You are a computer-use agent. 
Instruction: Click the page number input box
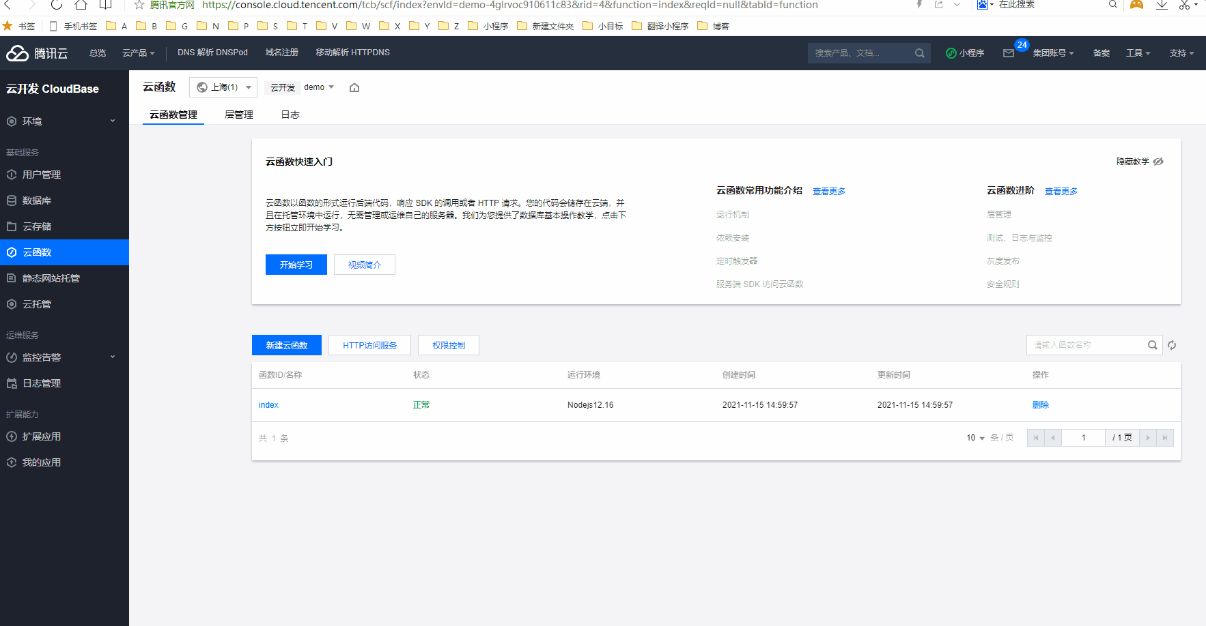click(1084, 438)
